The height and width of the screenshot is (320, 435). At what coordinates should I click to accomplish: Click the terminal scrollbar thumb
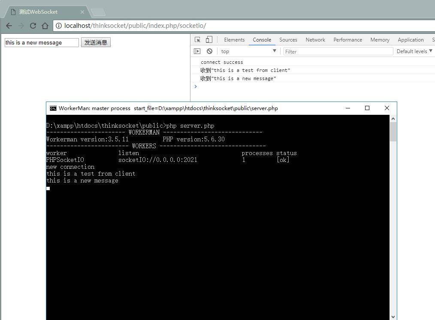tap(393, 132)
